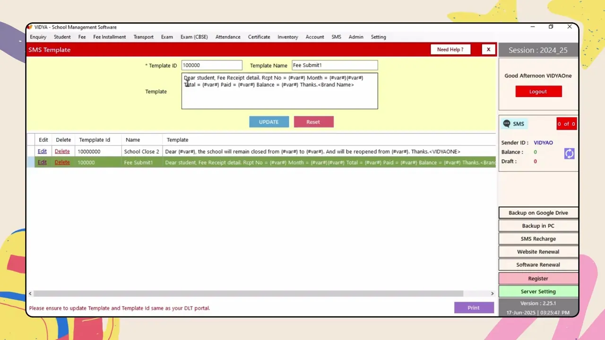Open the Fee menu
The width and height of the screenshot is (605, 340).
(x=82, y=37)
